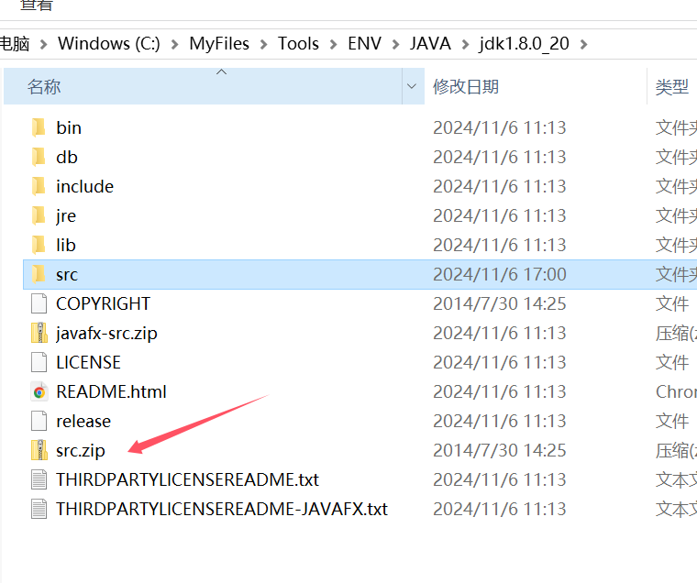Click the src folder date 2024/11/6 17:00

[500, 274]
